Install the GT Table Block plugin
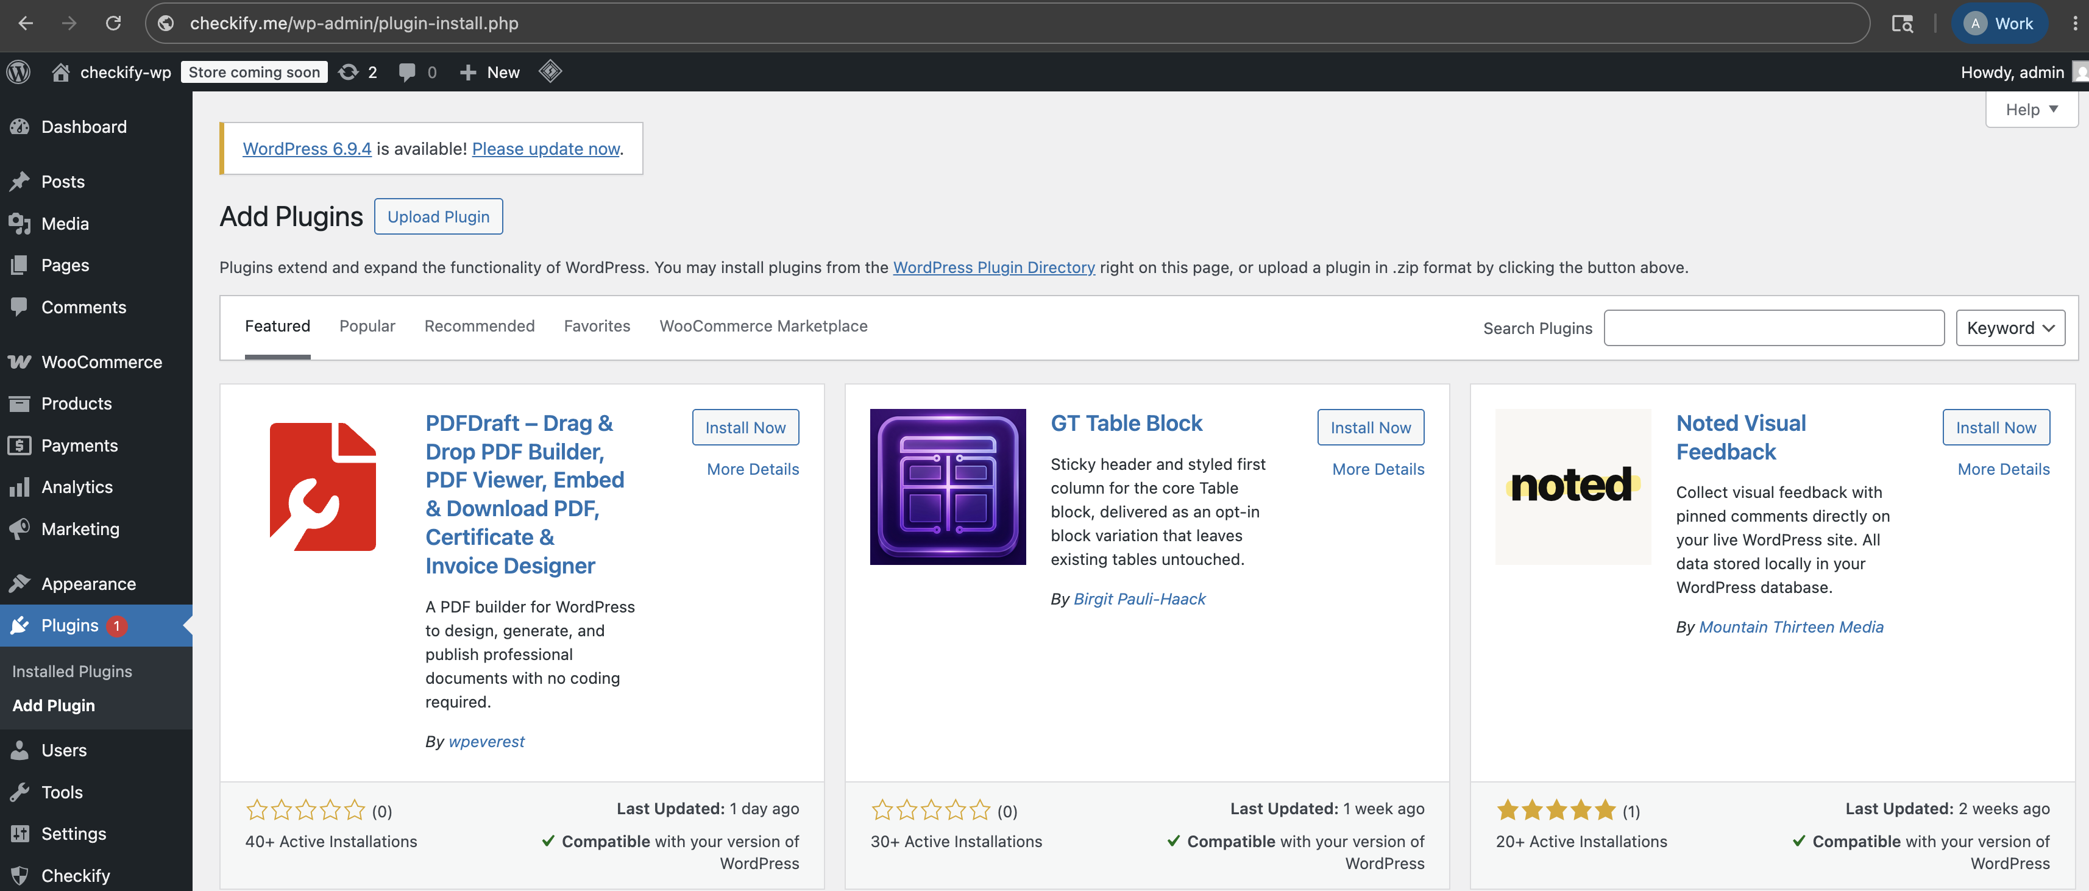The image size is (2089, 891). coord(1371,427)
